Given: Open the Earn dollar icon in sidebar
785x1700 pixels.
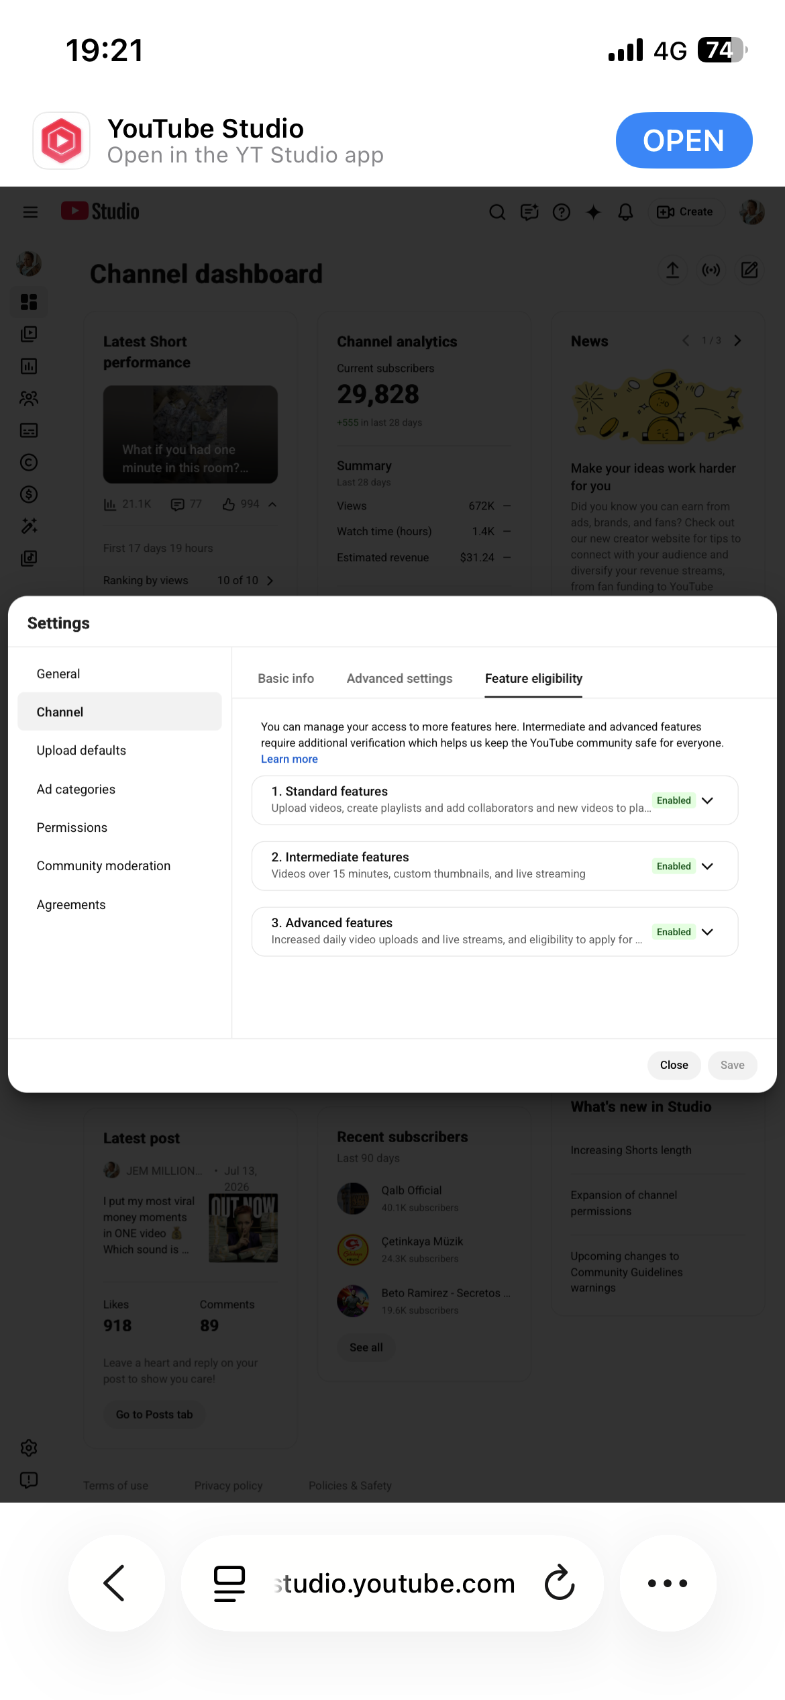Looking at the screenshot, I should (29, 494).
